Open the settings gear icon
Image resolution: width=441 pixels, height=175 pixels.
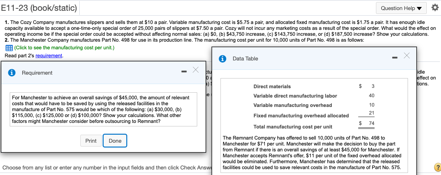(435, 8)
